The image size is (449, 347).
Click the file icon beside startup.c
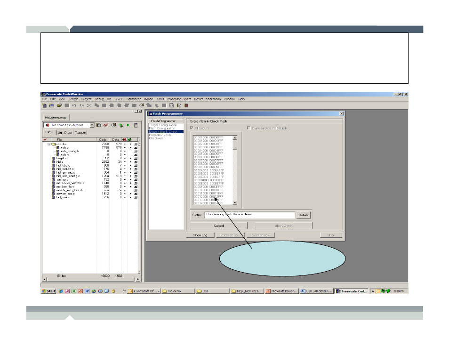pos(53,179)
